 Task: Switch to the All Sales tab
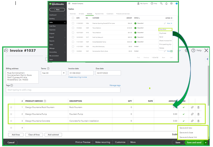pos(81,14)
